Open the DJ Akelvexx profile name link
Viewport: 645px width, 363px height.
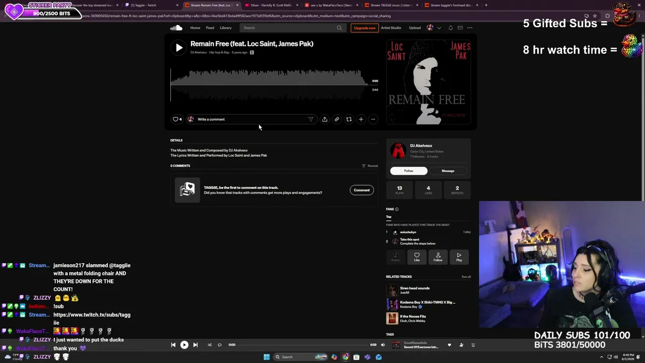coord(421,146)
